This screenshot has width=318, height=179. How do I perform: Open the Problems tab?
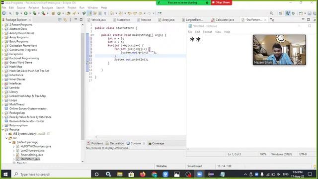(95, 143)
